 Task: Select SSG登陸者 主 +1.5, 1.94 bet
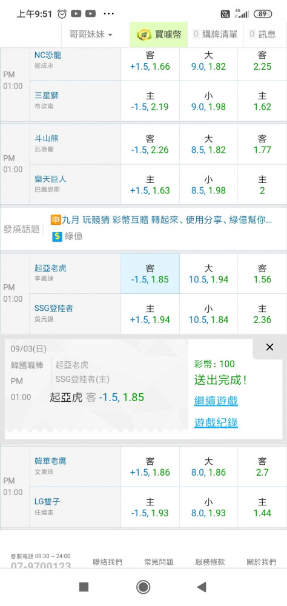pyautogui.click(x=150, y=314)
